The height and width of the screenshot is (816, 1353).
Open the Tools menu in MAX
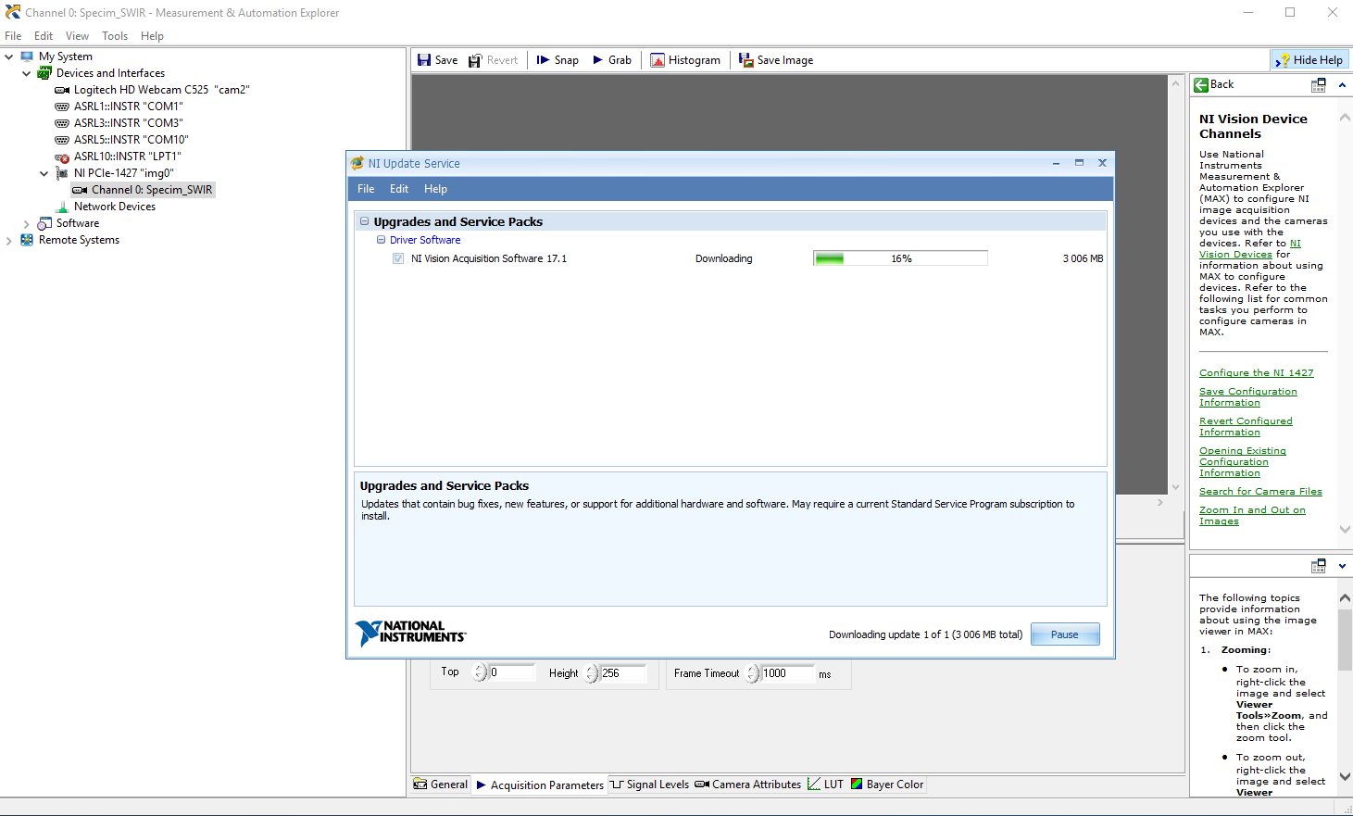click(x=115, y=36)
